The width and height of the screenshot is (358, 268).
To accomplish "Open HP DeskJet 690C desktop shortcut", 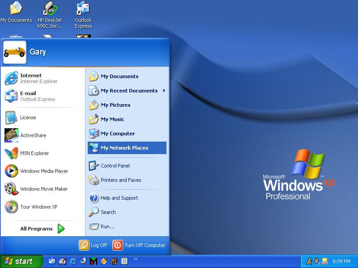I will [x=50, y=15].
